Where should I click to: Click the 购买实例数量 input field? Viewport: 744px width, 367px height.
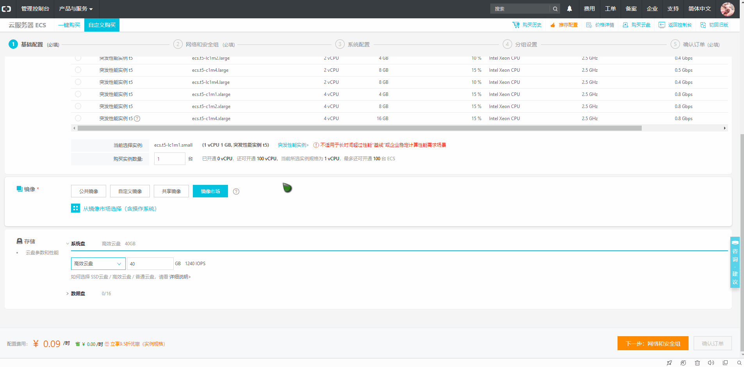pyautogui.click(x=170, y=159)
